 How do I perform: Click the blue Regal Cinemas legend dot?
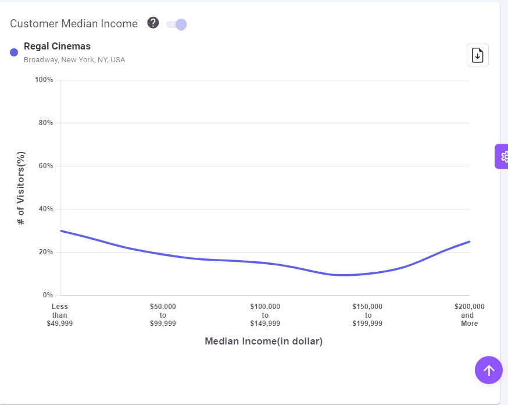tap(15, 52)
